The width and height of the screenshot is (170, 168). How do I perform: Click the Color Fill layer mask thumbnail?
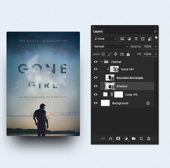pyautogui.click(x=119, y=94)
